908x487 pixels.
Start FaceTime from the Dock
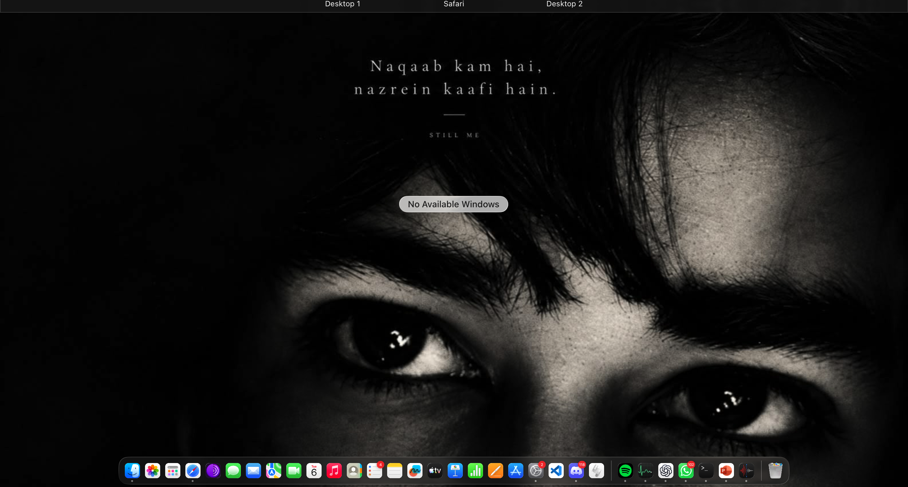click(x=294, y=470)
